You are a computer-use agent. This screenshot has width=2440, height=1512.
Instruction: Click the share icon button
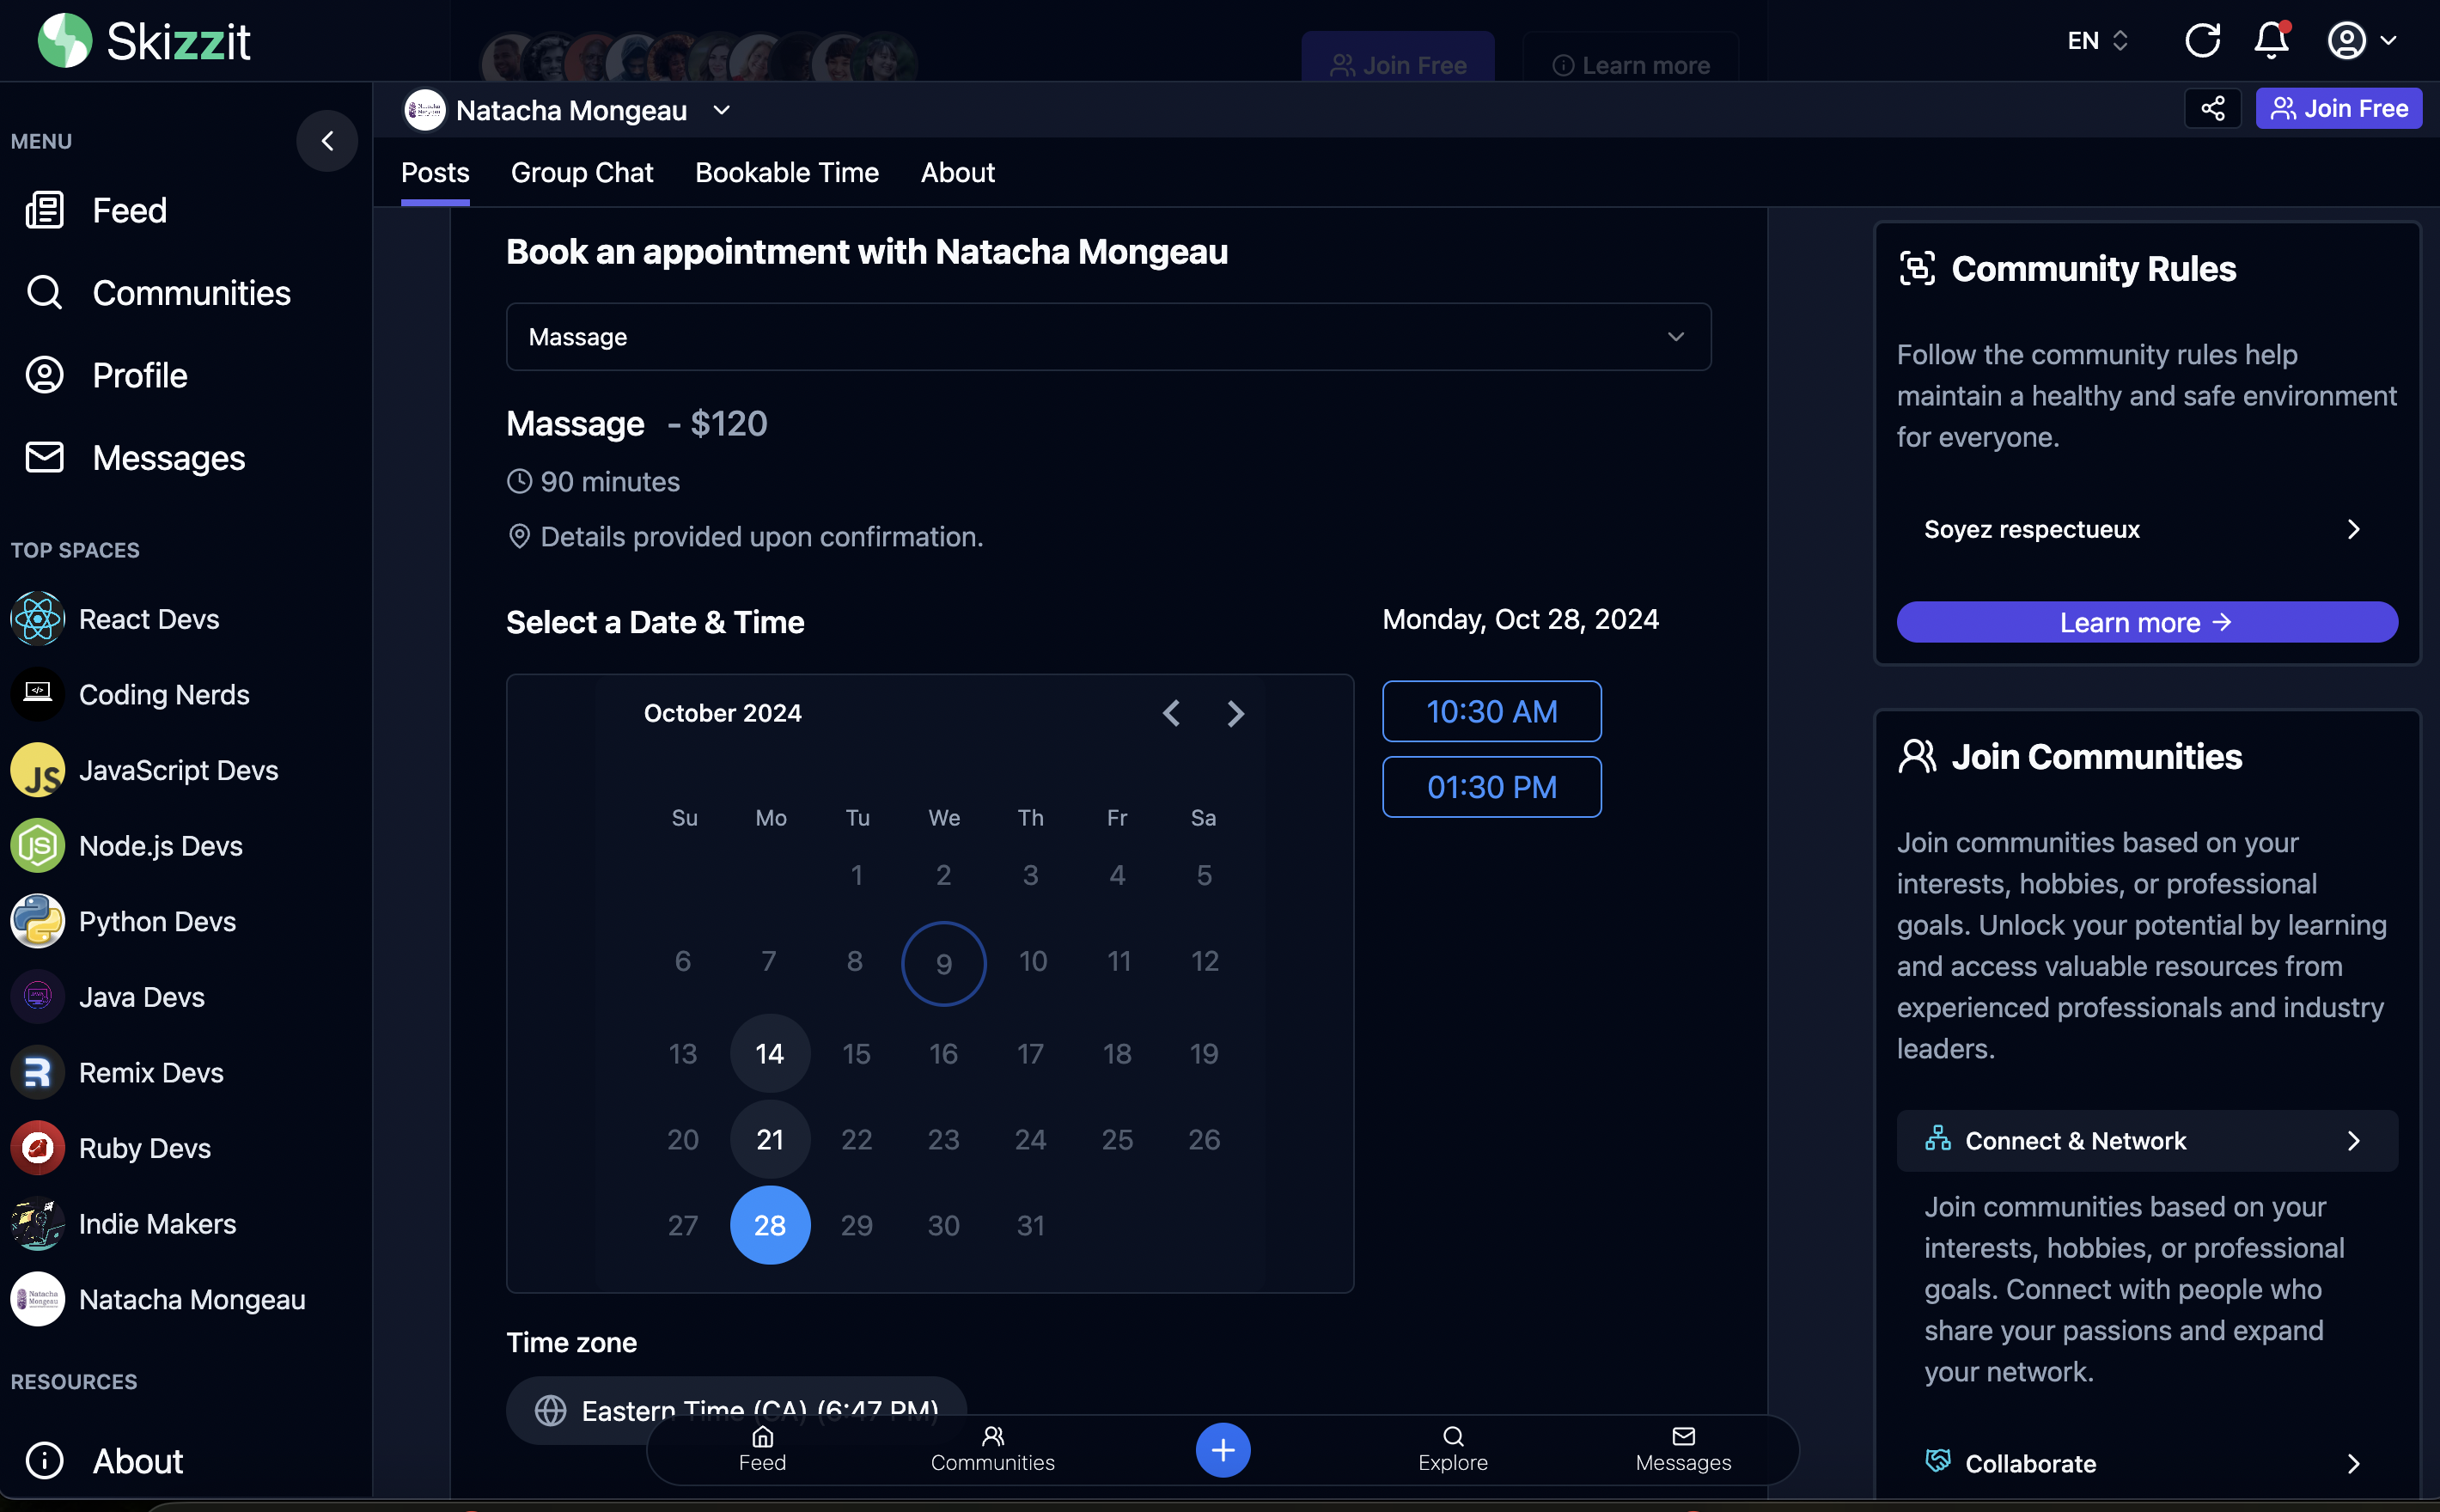(x=2212, y=108)
